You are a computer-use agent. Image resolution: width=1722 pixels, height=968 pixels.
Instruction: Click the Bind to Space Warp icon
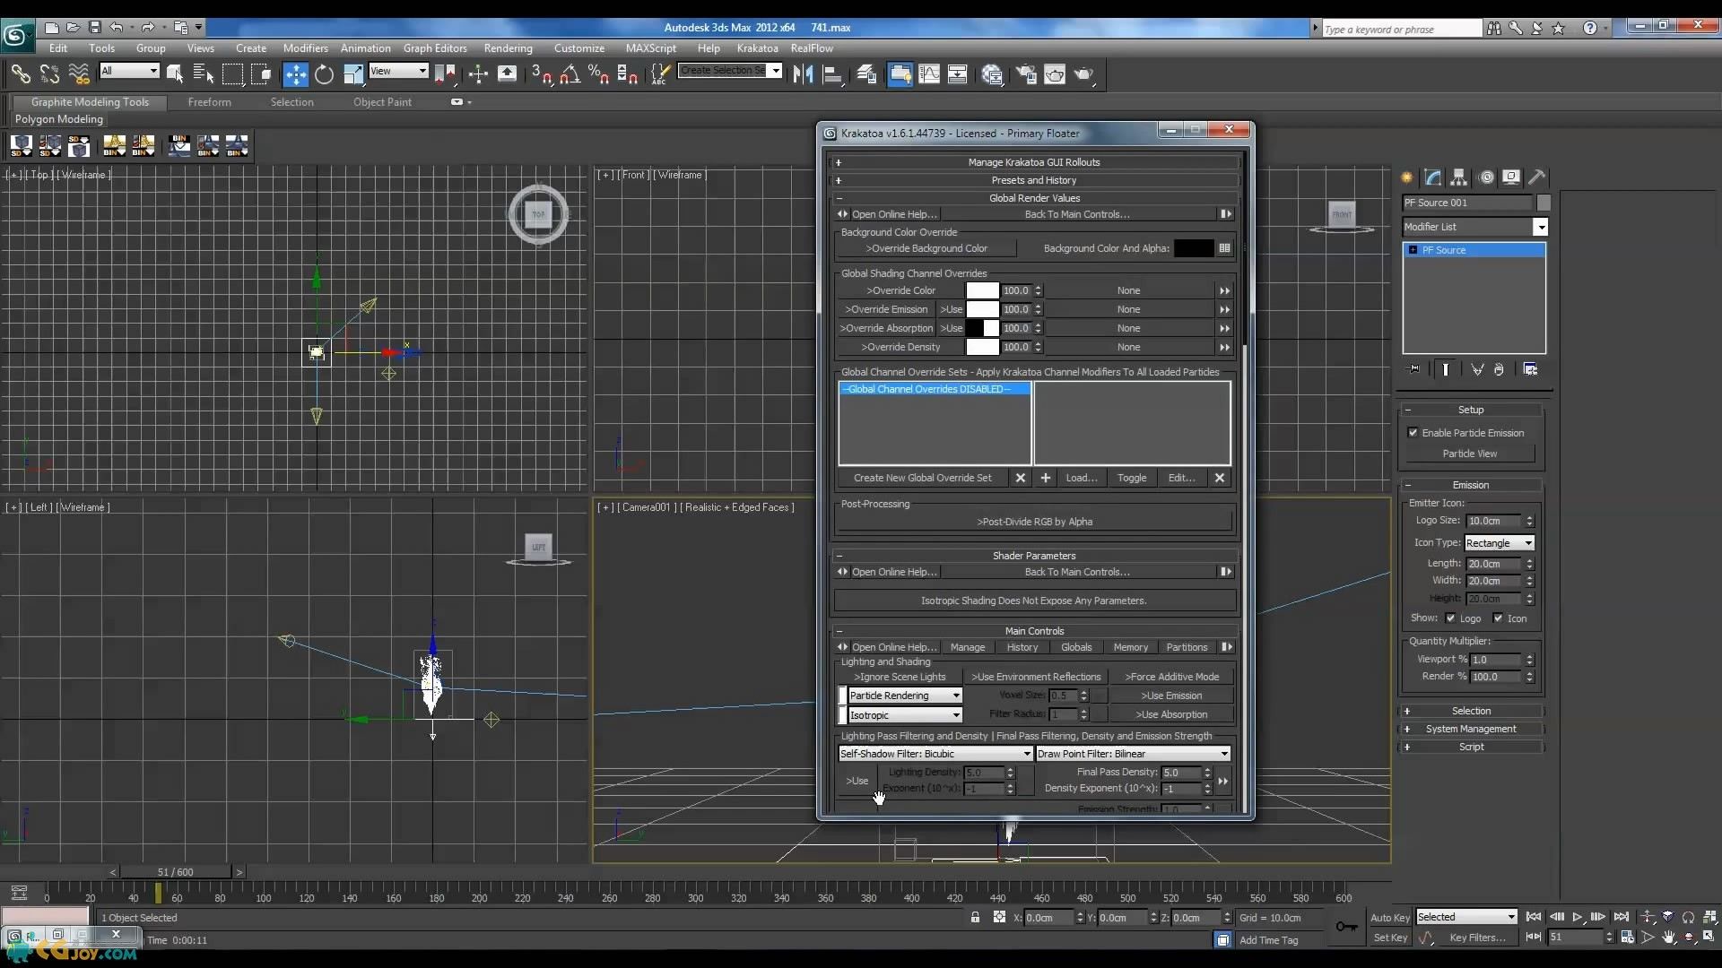pos(79,74)
